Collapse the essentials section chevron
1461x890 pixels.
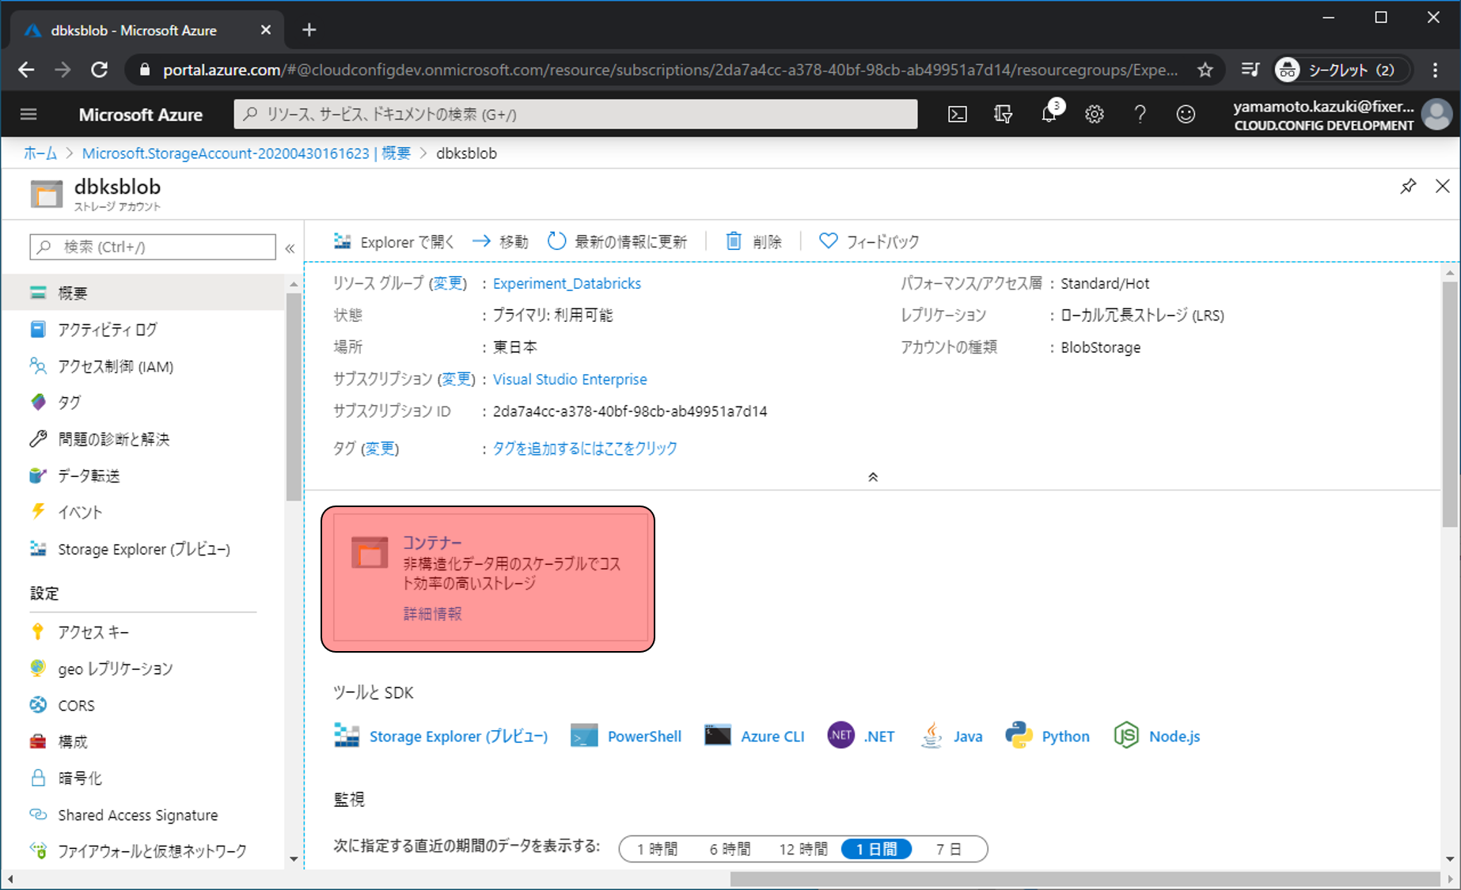tap(873, 477)
